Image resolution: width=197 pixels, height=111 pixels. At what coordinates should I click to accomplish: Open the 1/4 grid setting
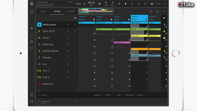click(164, 11)
